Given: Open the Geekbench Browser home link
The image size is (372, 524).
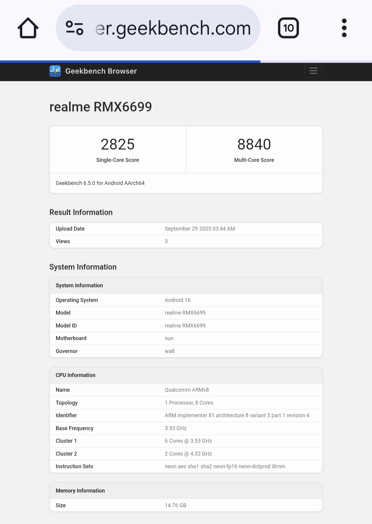Looking at the screenshot, I should (101, 71).
